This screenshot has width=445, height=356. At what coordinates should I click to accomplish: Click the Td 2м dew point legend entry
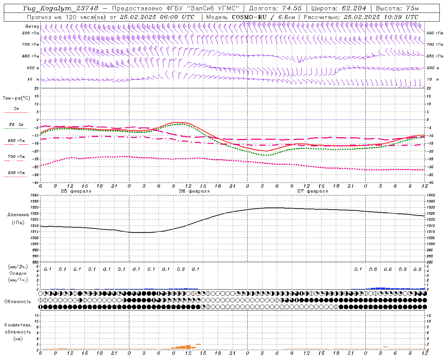tap(16, 124)
